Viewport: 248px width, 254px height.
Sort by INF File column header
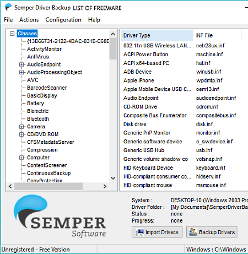click(217, 35)
